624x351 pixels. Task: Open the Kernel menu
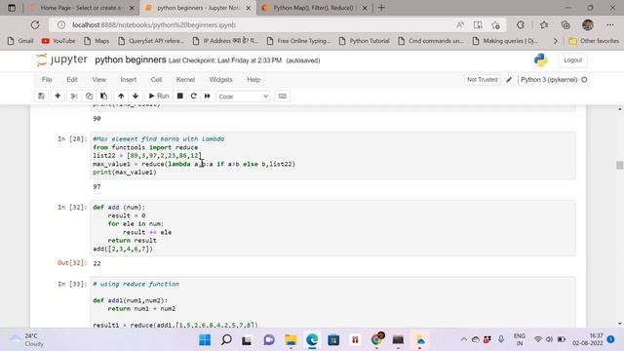[x=185, y=80]
